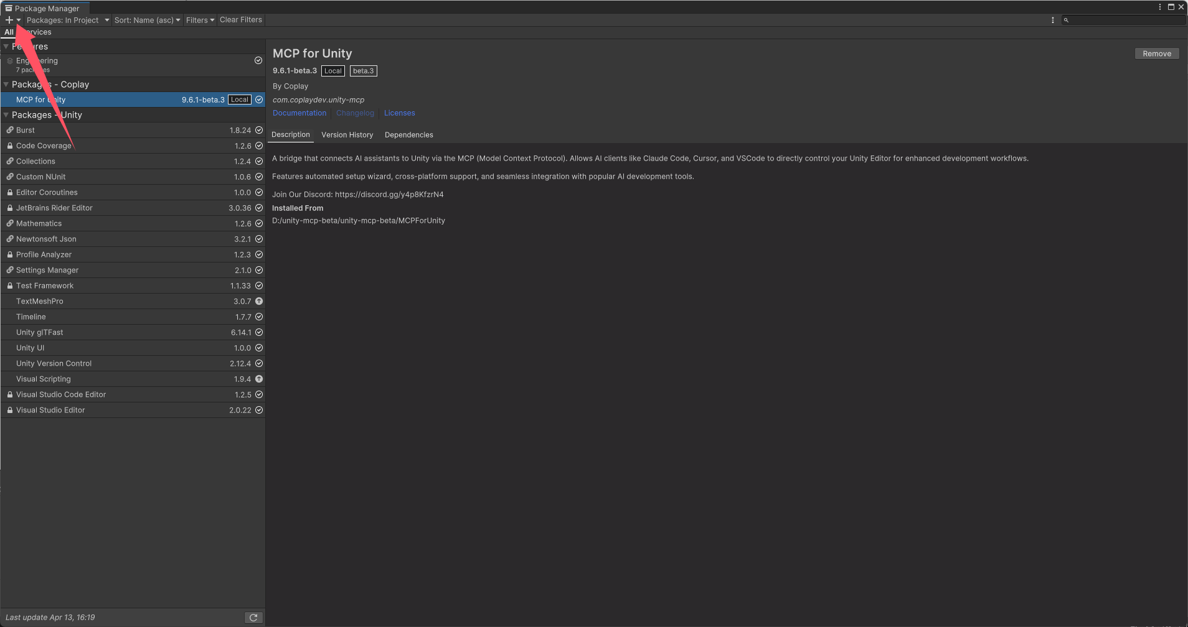Select the Unity Version Control package
This screenshot has width=1188, height=627.
(x=133, y=363)
